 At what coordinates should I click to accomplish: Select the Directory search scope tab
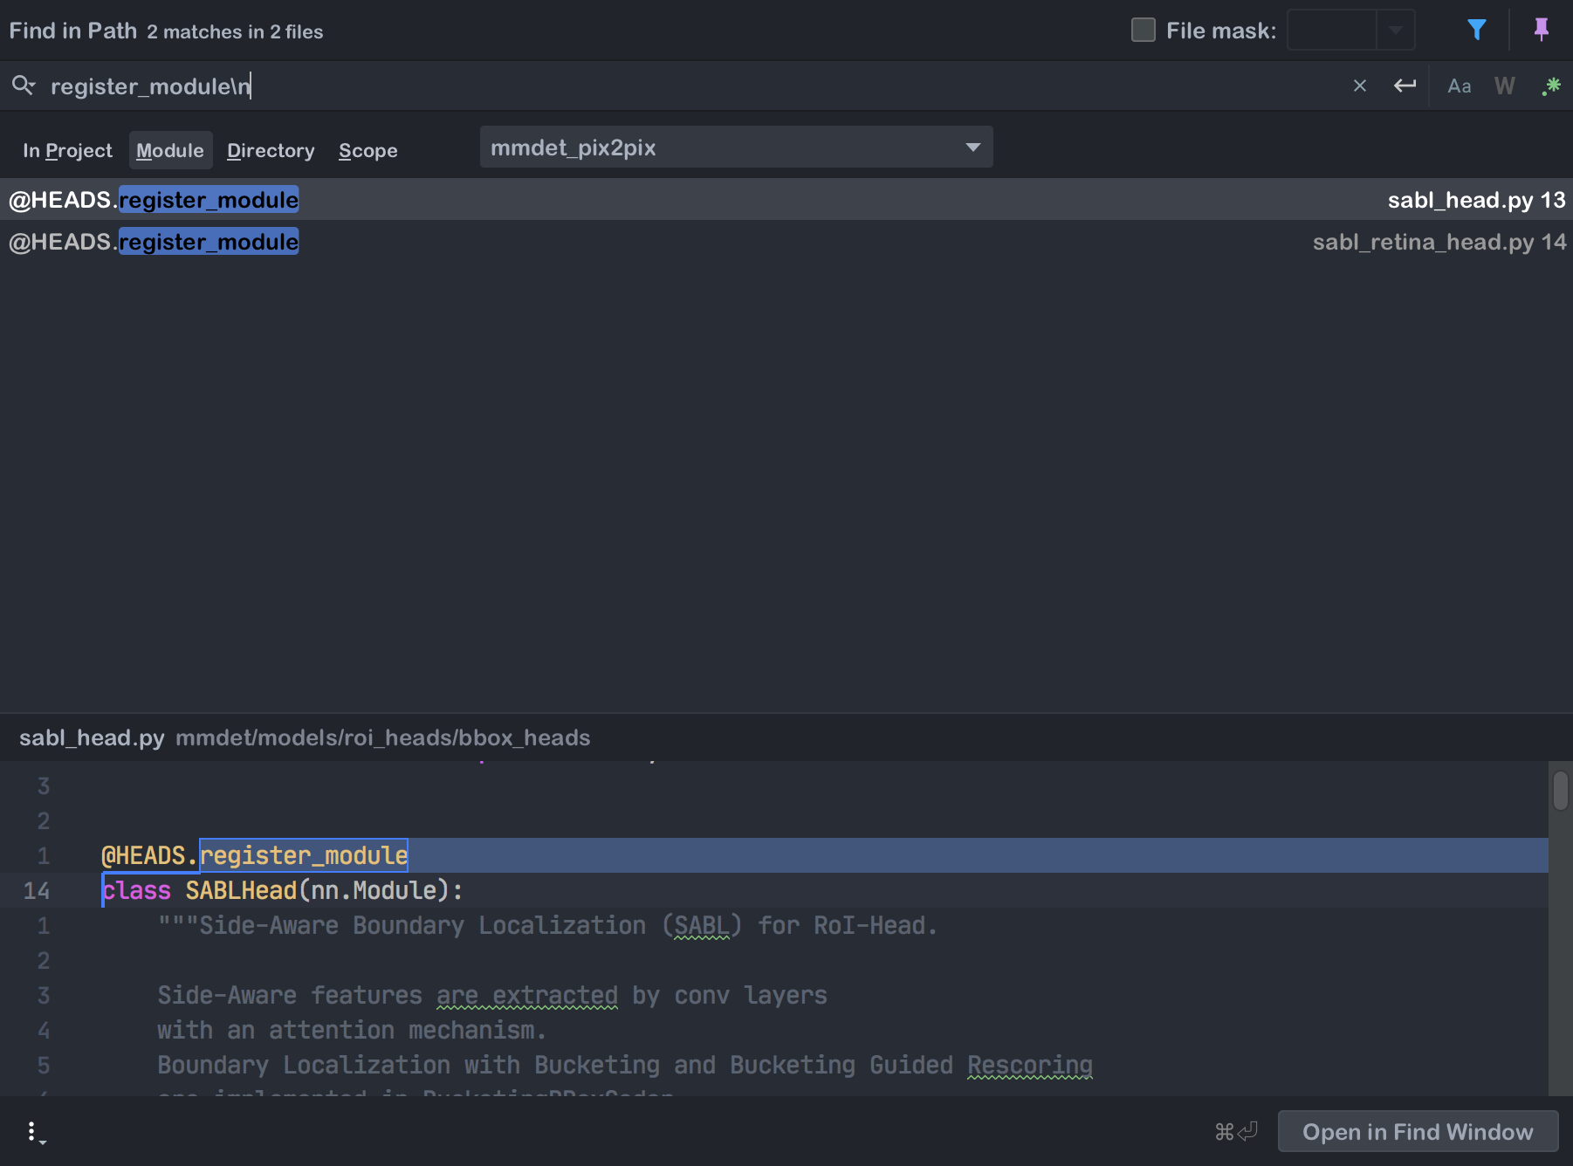pyautogui.click(x=271, y=150)
